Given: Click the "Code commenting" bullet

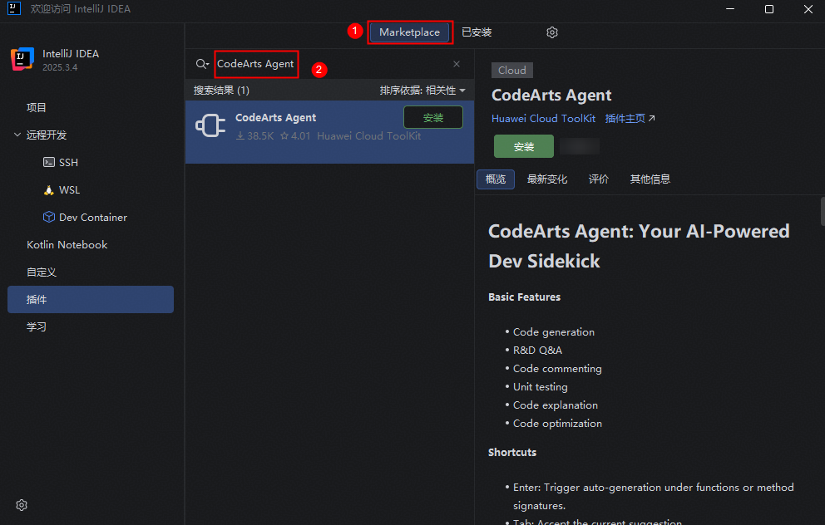Looking at the screenshot, I should (x=557, y=369).
